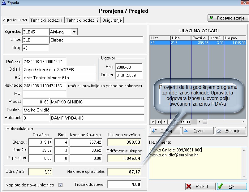The height and width of the screenshot is (192, 249).
Task: Click the Naknada upravitelja amount field
Action: point(124,172)
